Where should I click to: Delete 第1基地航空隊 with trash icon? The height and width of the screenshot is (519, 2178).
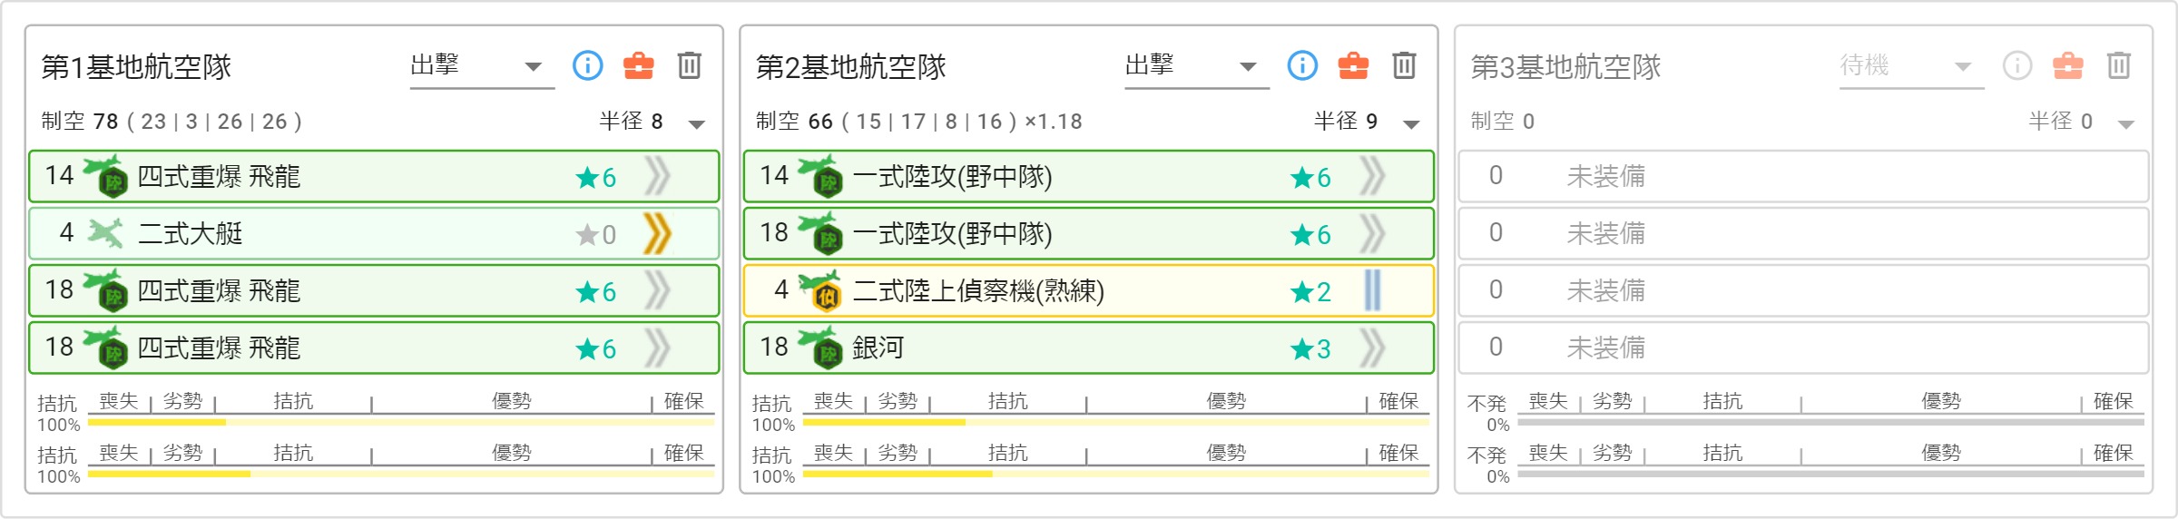(x=690, y=65)
